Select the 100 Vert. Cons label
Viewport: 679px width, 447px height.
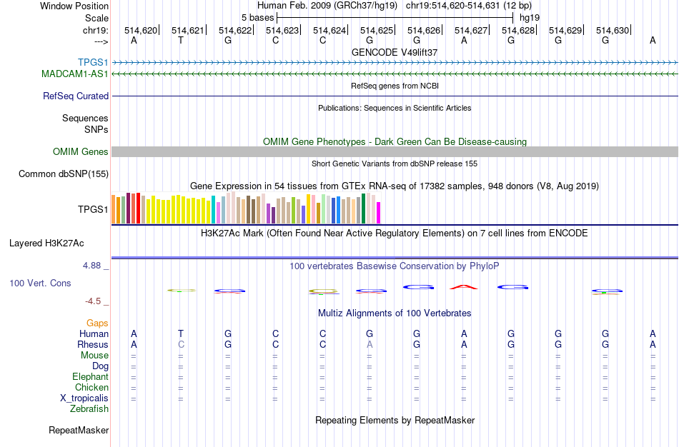[x=40, y=283]
